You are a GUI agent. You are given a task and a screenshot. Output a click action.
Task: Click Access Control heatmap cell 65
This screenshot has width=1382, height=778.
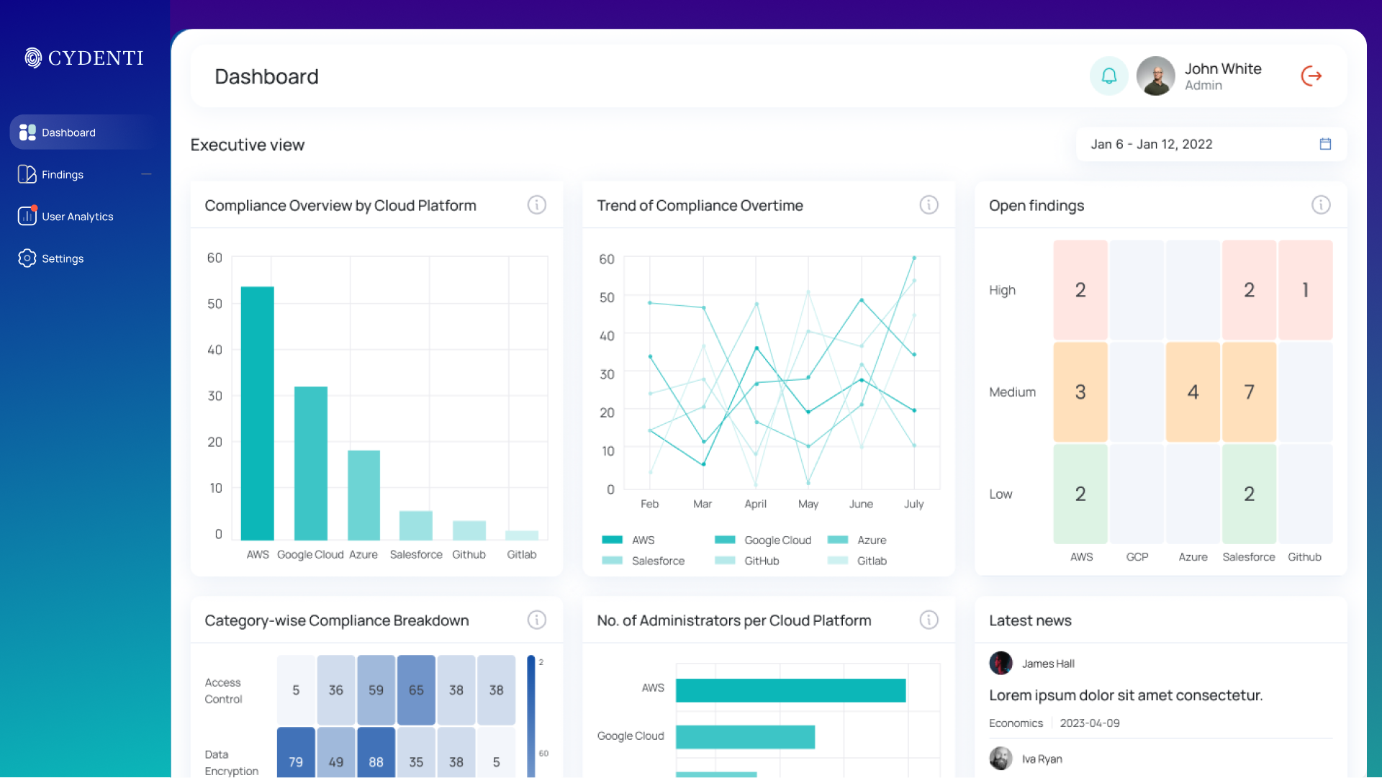[x=416, y=689]
